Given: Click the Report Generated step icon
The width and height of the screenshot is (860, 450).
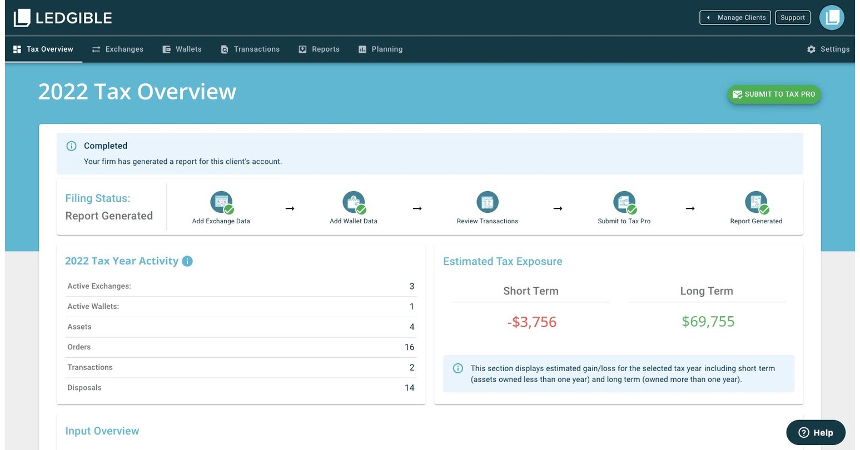Looking at the screenshot, I should coord(756,202).
